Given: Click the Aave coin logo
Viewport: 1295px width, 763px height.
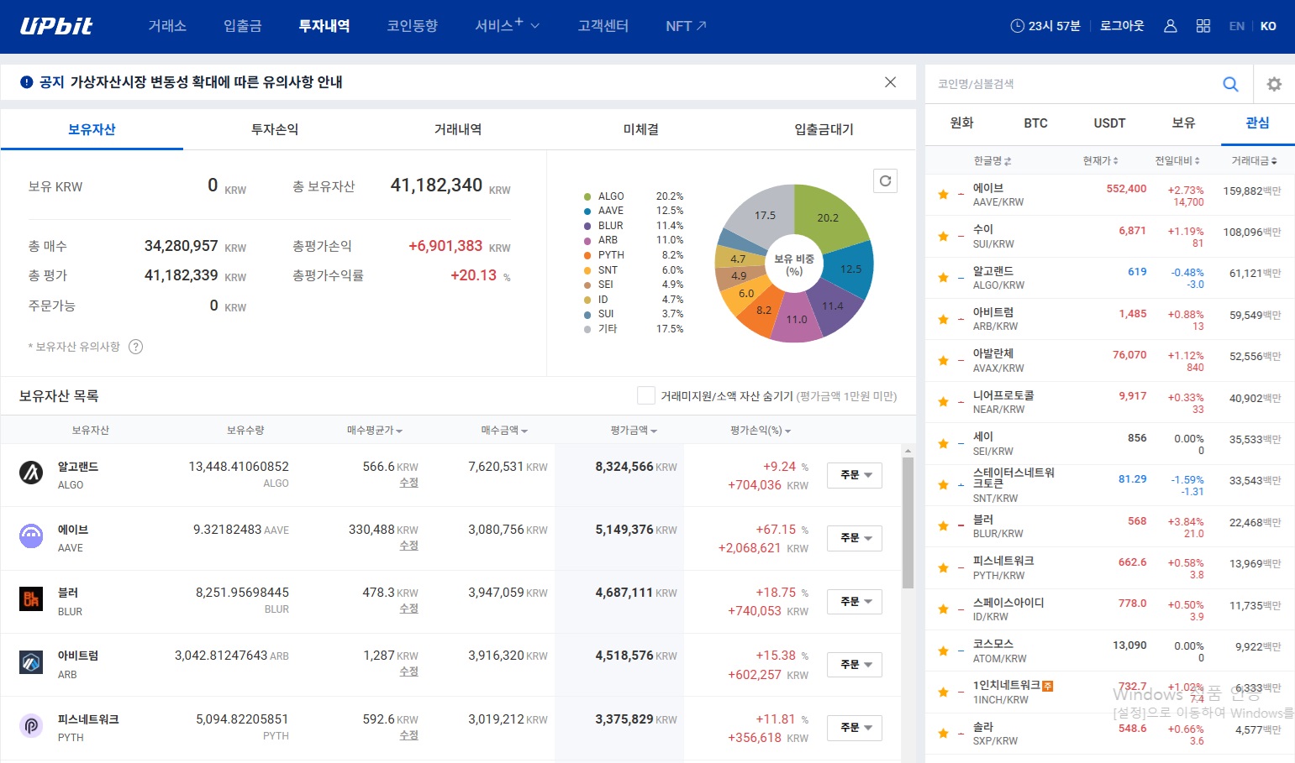Looking at the screenshot, I should [x=31, y=536].
